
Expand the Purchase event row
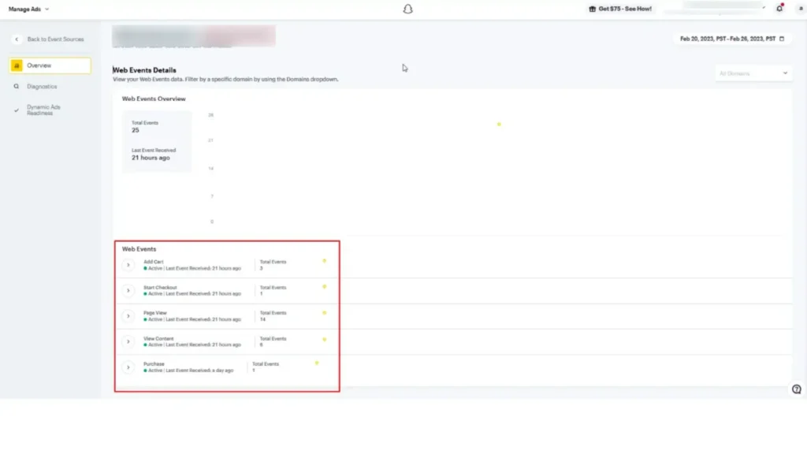128,367
